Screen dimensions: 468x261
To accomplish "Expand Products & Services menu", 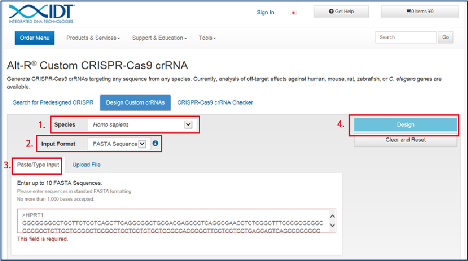I will [93, 38].
